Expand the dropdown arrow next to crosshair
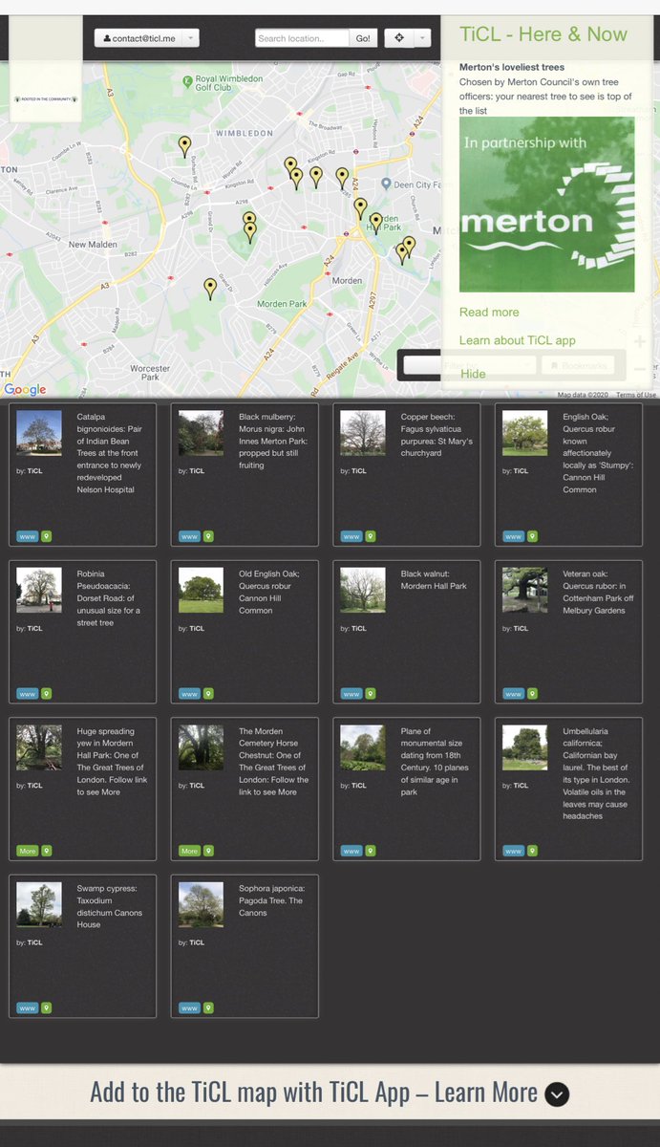This screenshot has height=1147, width=660. [423, 38]
